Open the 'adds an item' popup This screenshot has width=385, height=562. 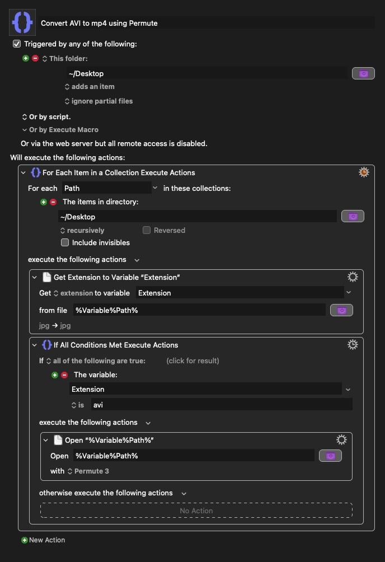90,87
